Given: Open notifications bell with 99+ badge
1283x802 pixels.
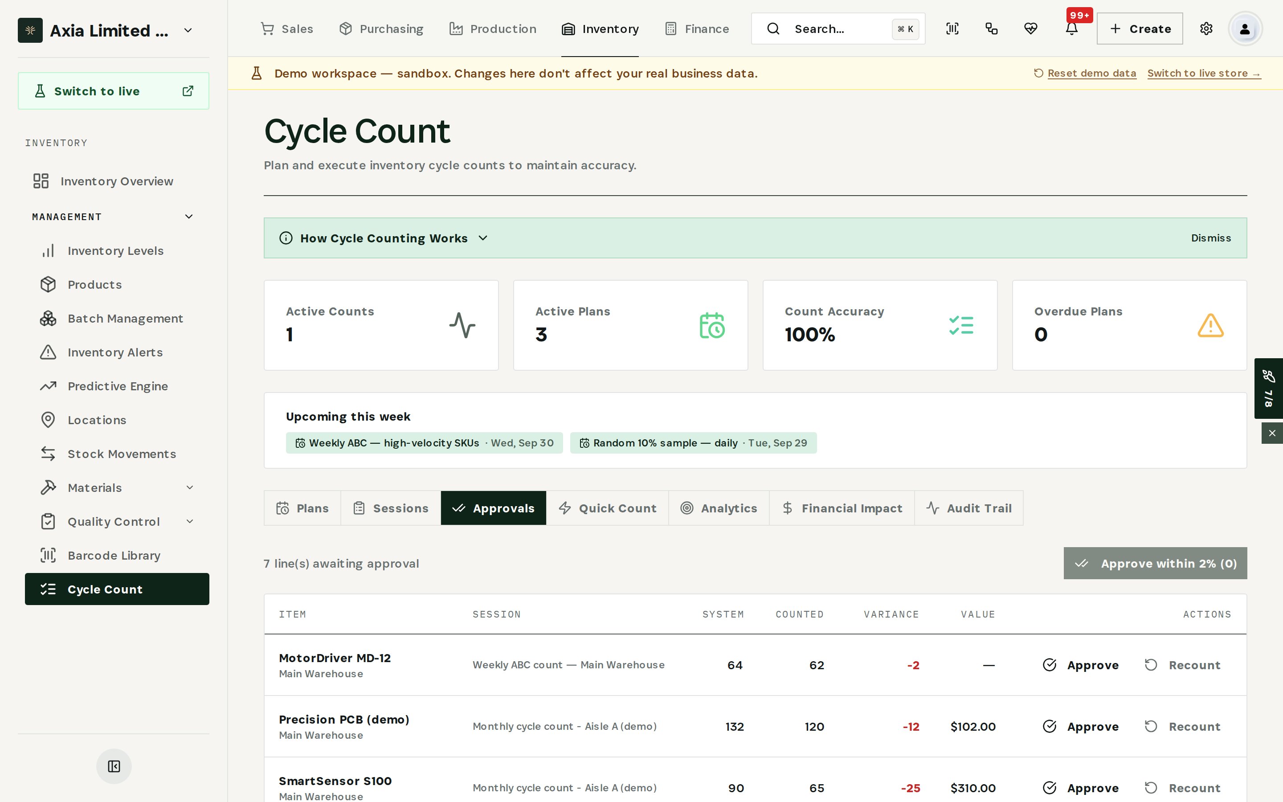Looking at the screenshot, I should point(1071,29).
